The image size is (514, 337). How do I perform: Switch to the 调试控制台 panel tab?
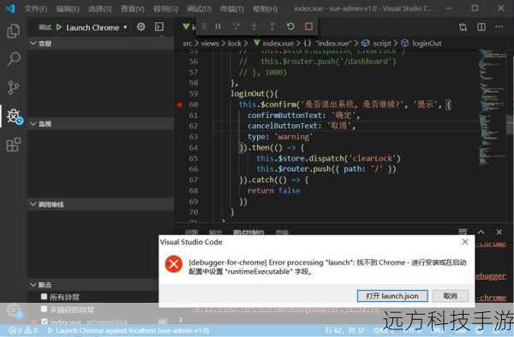click(x=248, y=232)
